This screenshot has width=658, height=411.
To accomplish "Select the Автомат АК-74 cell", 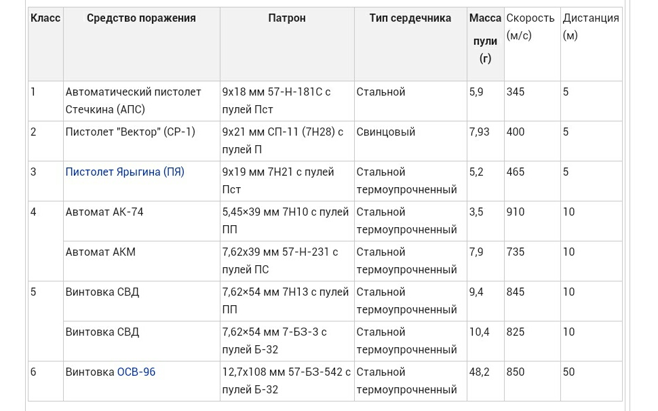I will [104, 212].
